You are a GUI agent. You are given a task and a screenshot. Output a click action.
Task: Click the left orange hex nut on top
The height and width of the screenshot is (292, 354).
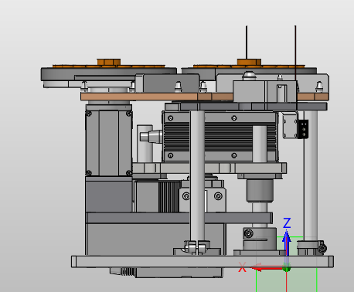coord(109,62)
